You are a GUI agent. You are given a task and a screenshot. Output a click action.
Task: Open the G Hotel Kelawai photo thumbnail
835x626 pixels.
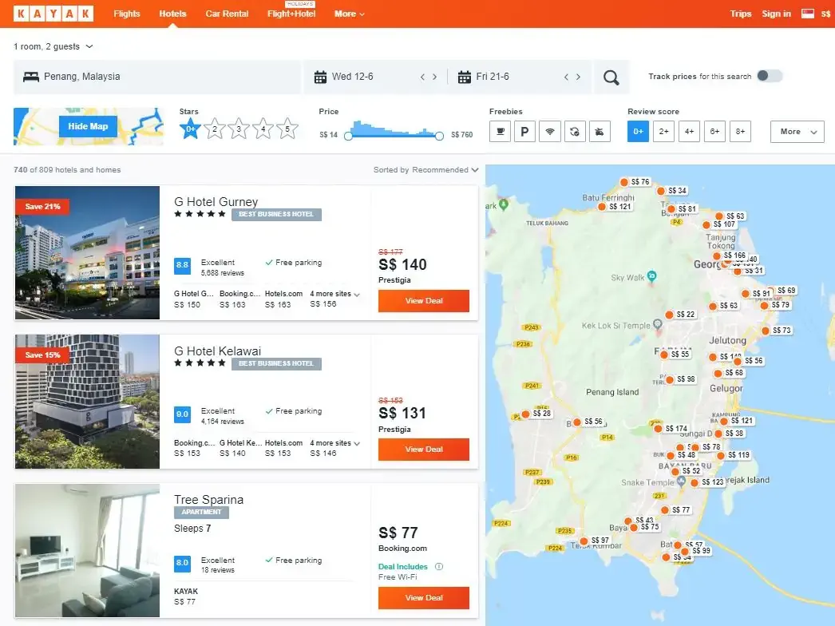point(87,402)
